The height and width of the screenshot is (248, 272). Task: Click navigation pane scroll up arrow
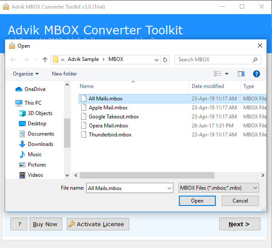click(x=67, y=85)
